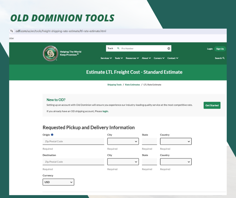Click 'LTL Rate Estimate' breadcrumb text
The height and width of the screenshot is (198, 236).
152,85
